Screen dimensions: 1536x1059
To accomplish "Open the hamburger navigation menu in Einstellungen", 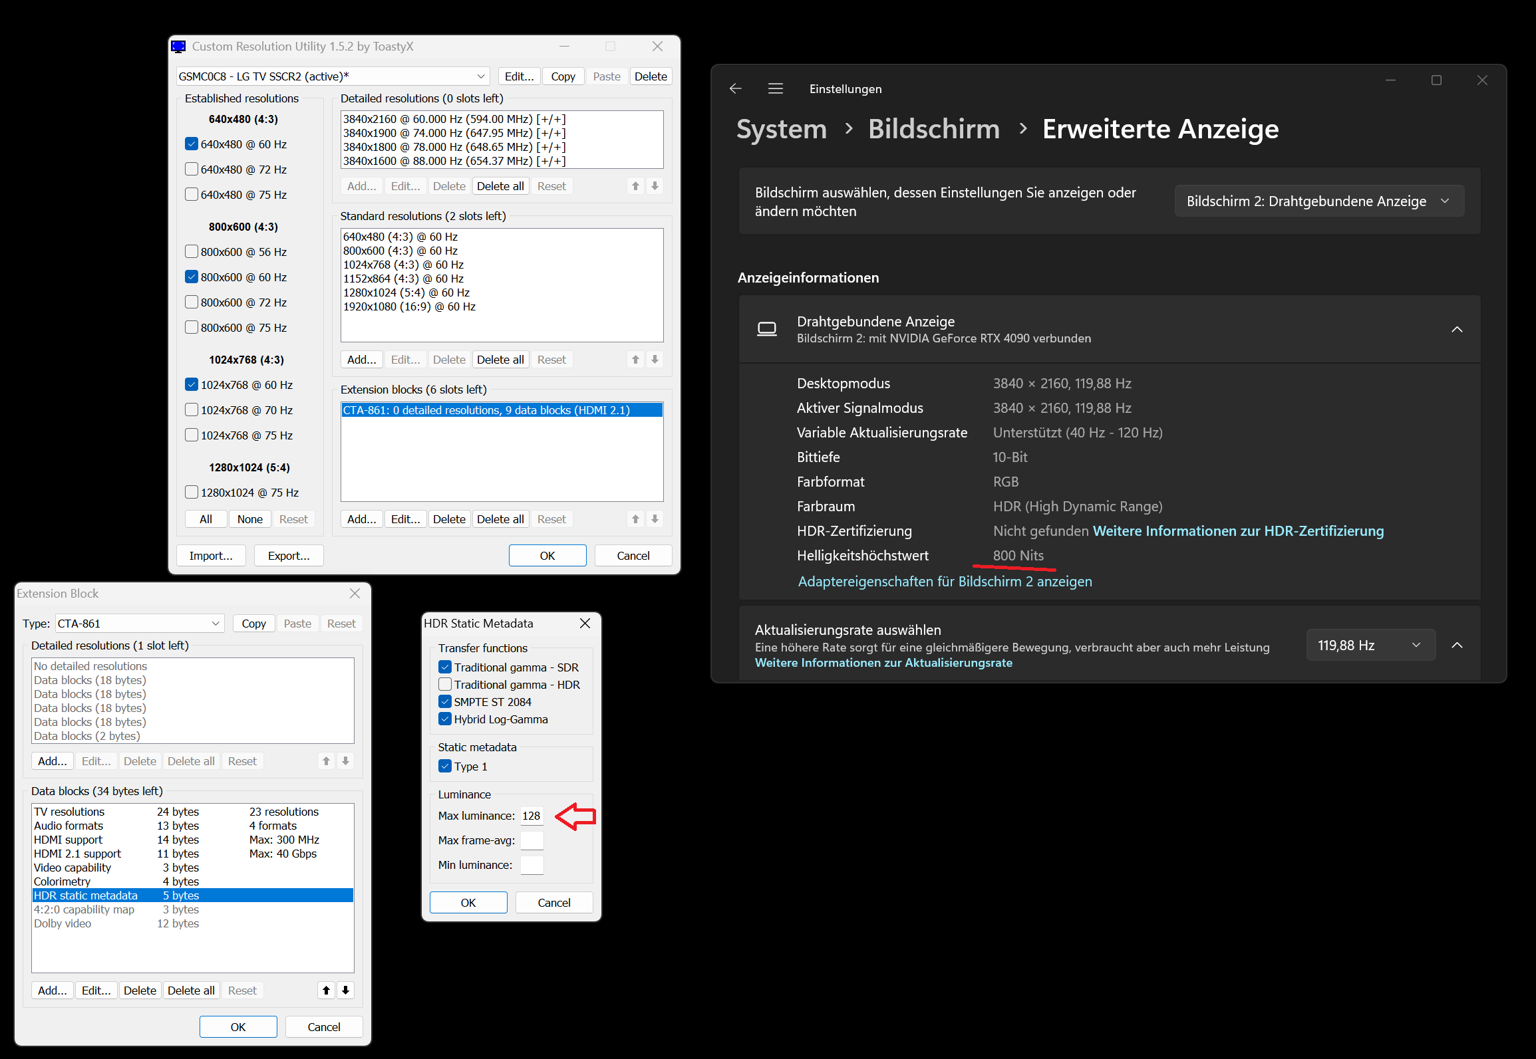I will click(775, 88).
